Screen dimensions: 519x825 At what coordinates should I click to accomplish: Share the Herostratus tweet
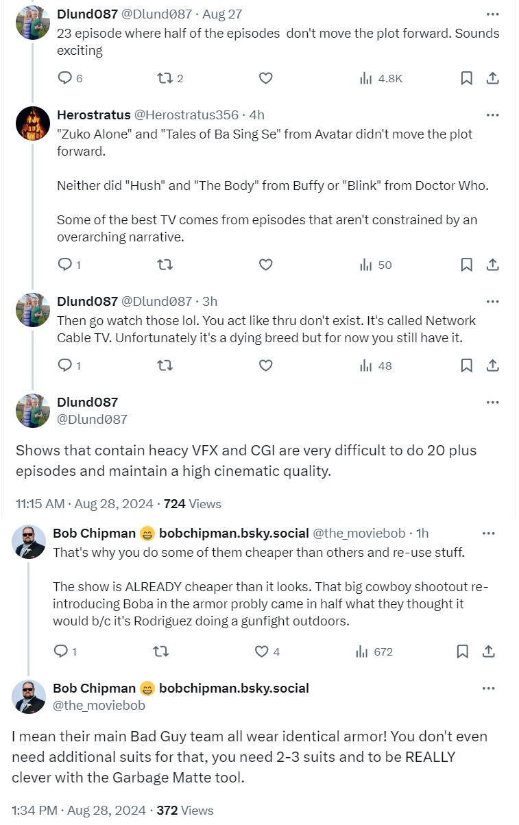pos(492,265)
